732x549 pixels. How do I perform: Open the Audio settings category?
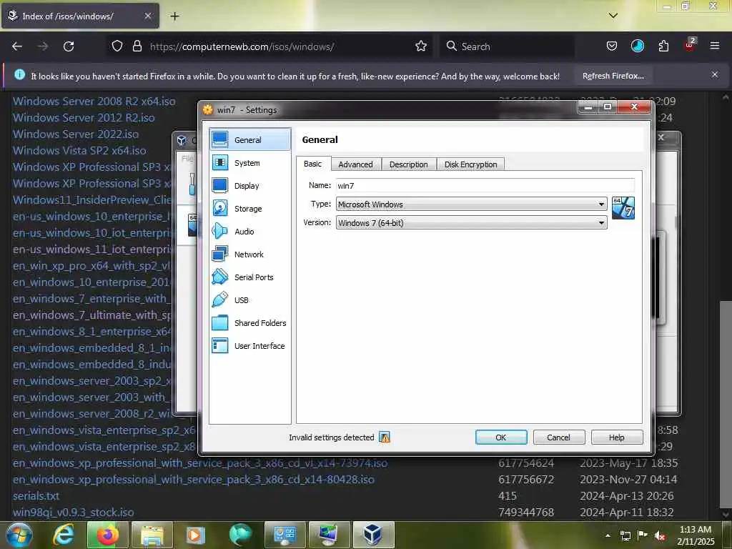coord(249,232)
